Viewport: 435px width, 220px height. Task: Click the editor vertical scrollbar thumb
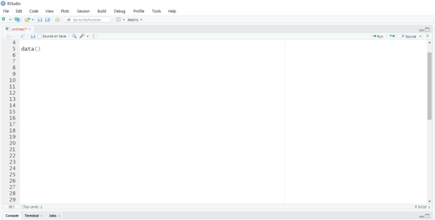coord(430,86)
